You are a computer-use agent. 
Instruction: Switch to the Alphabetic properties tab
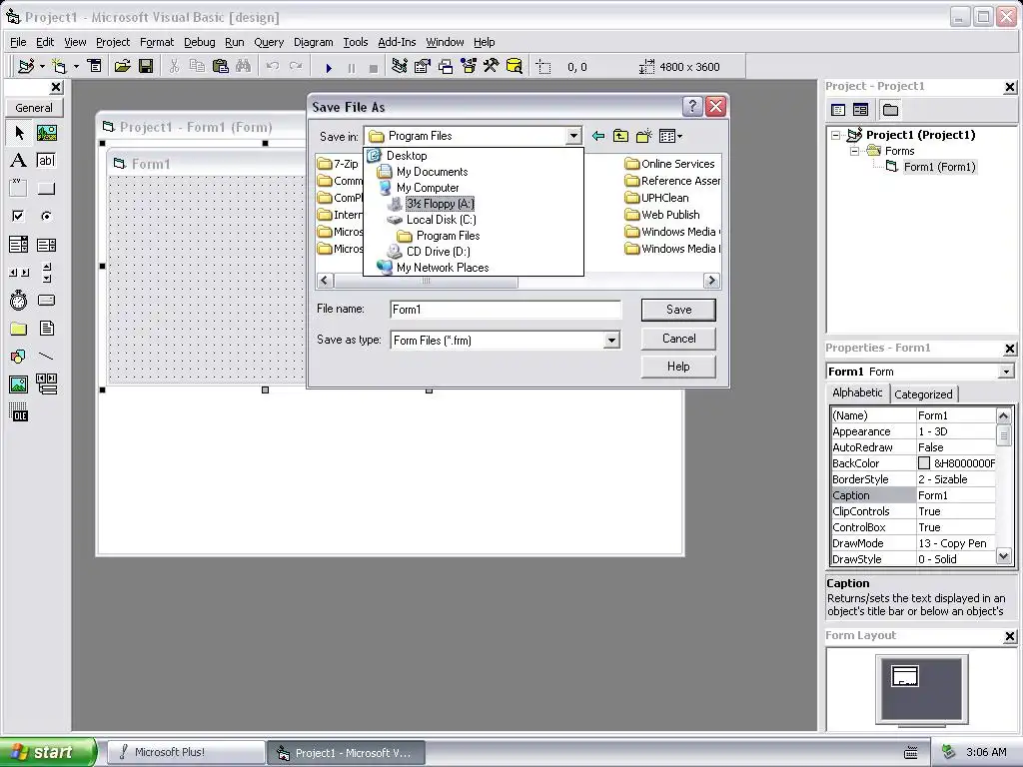coord(857,392)
